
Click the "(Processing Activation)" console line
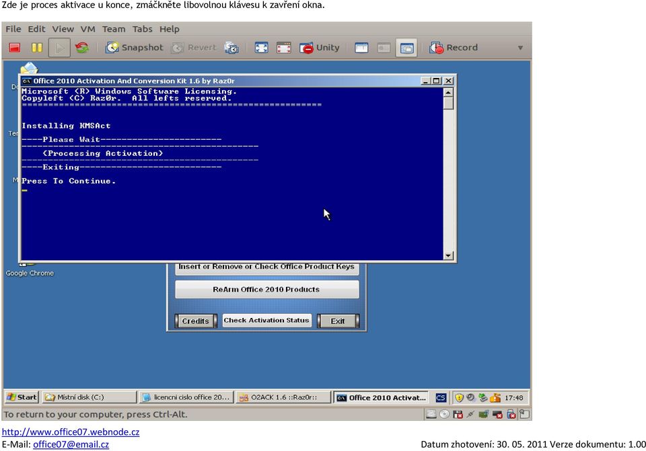[x=103, y=153]
